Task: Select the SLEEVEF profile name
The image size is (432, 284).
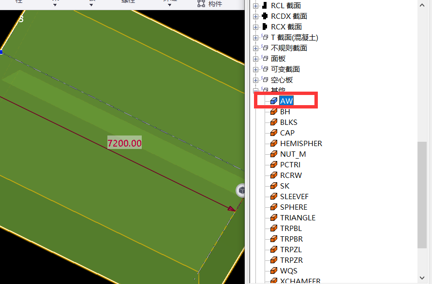Action: [294, 197]
